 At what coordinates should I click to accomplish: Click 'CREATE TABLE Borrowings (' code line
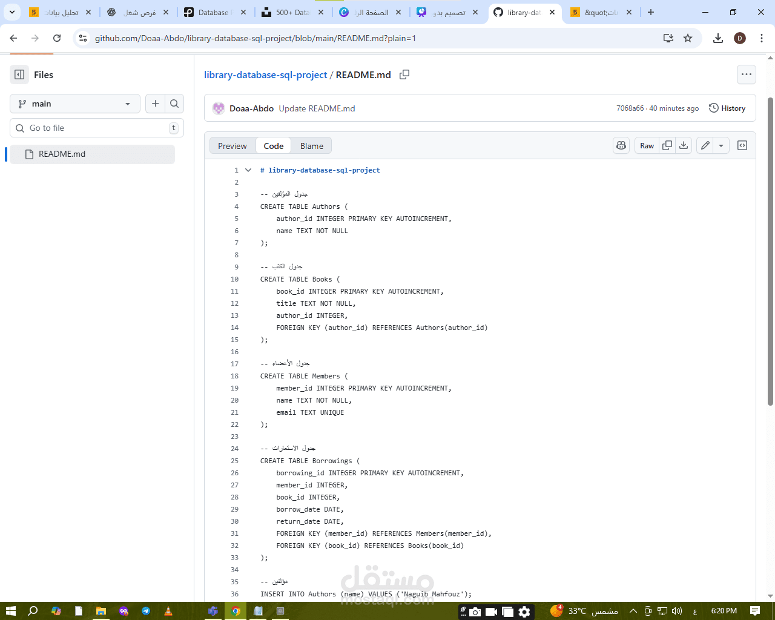(310, 461)
